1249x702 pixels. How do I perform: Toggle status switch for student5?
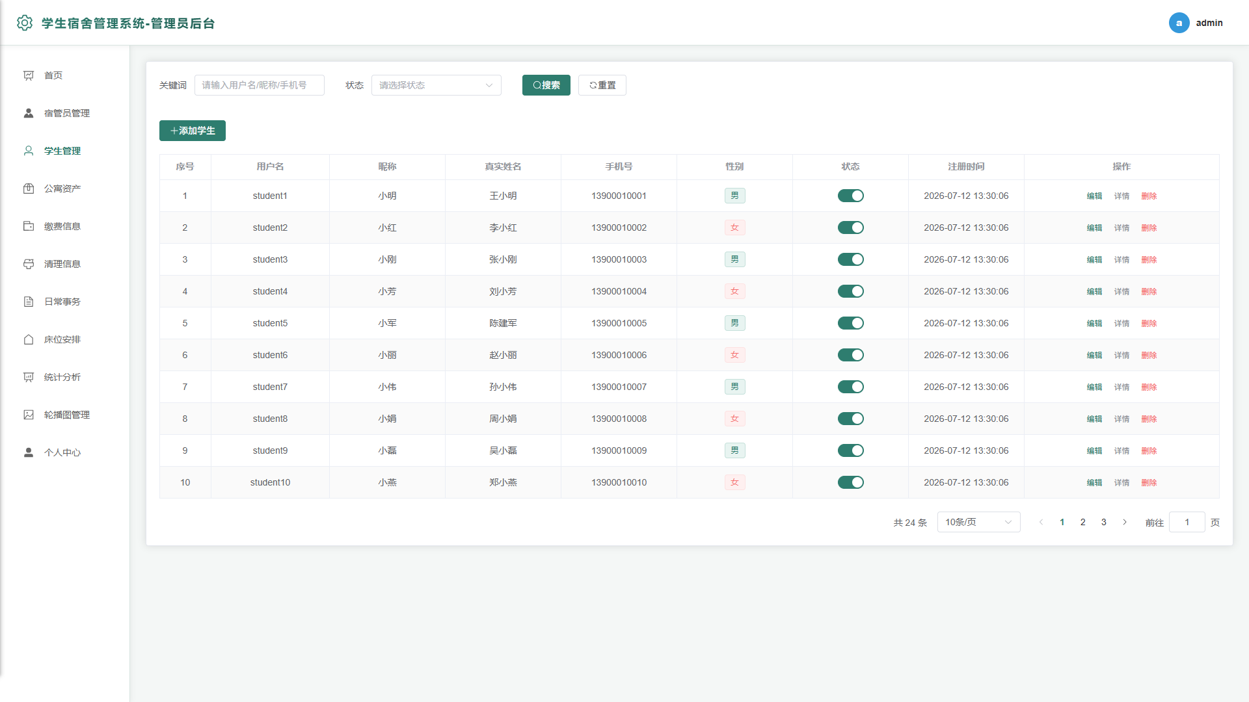pos(850,323)
